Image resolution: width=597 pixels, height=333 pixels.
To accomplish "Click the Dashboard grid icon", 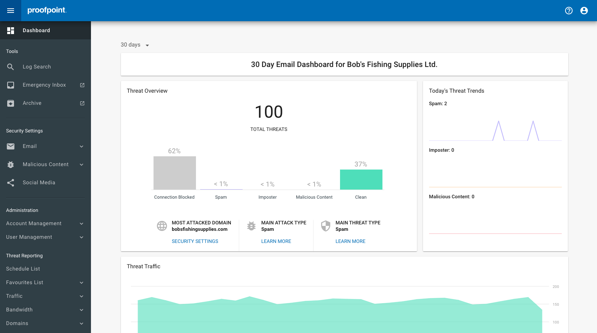I will [x=11, y=30].
